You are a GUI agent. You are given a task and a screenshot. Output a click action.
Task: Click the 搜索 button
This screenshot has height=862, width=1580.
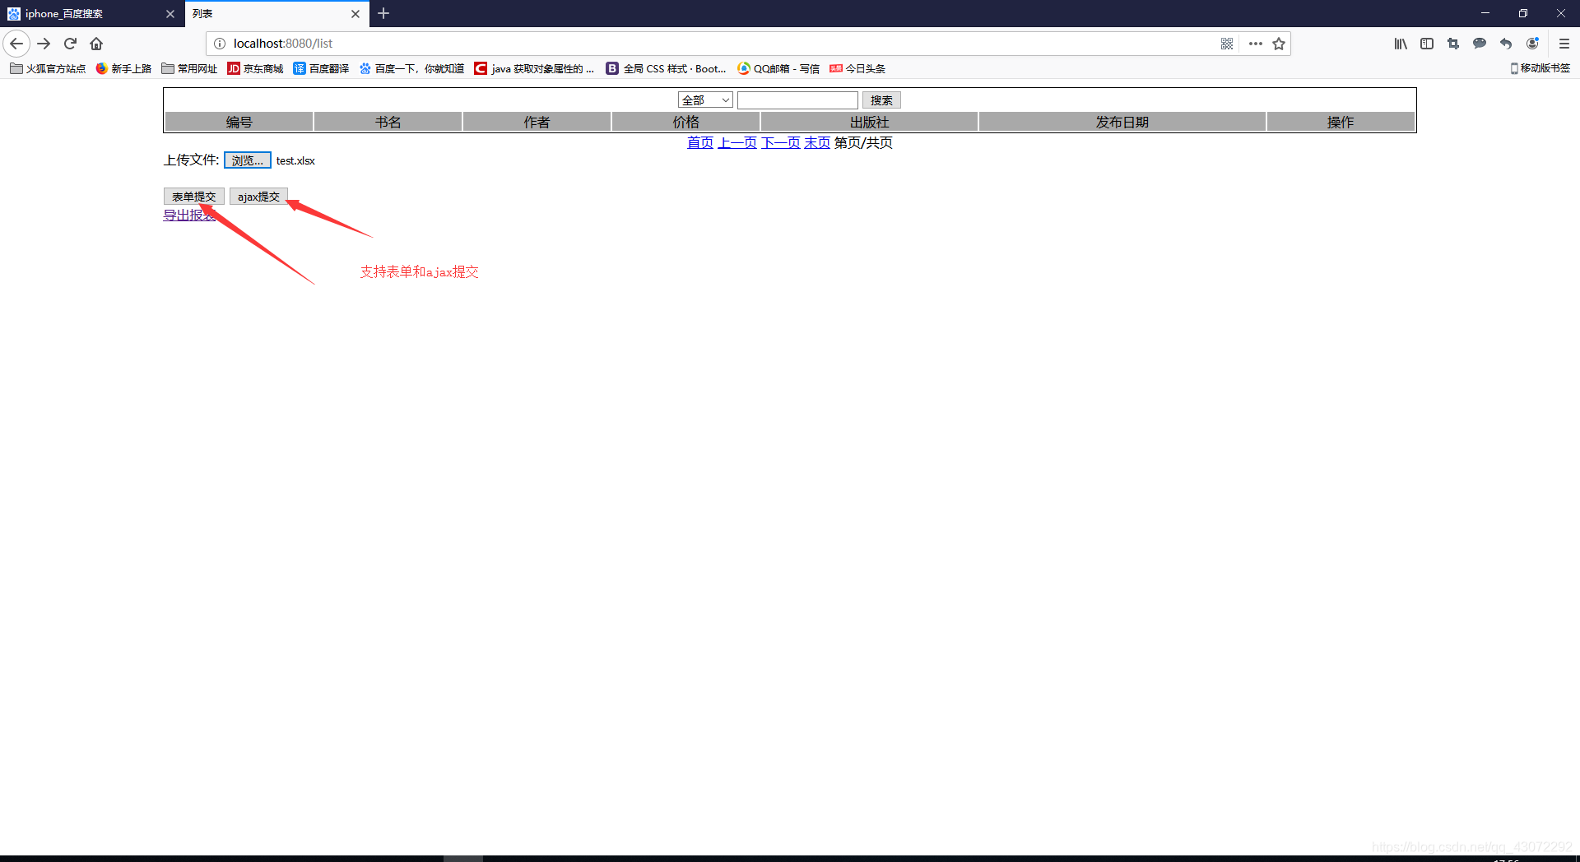(x=881, y=100)
